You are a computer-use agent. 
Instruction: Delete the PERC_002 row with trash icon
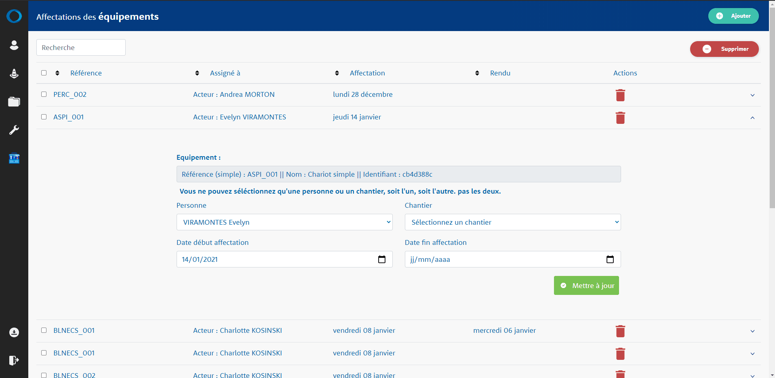click(620, 95)
